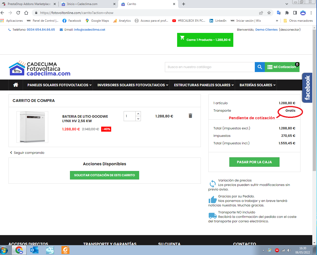Delete the Goodwe battery with trash icon

tap(190, 116)
